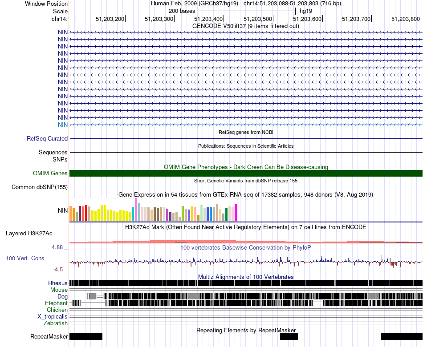
Task: Open the H3K27Ac Mark track title
Action: (246, 227)
